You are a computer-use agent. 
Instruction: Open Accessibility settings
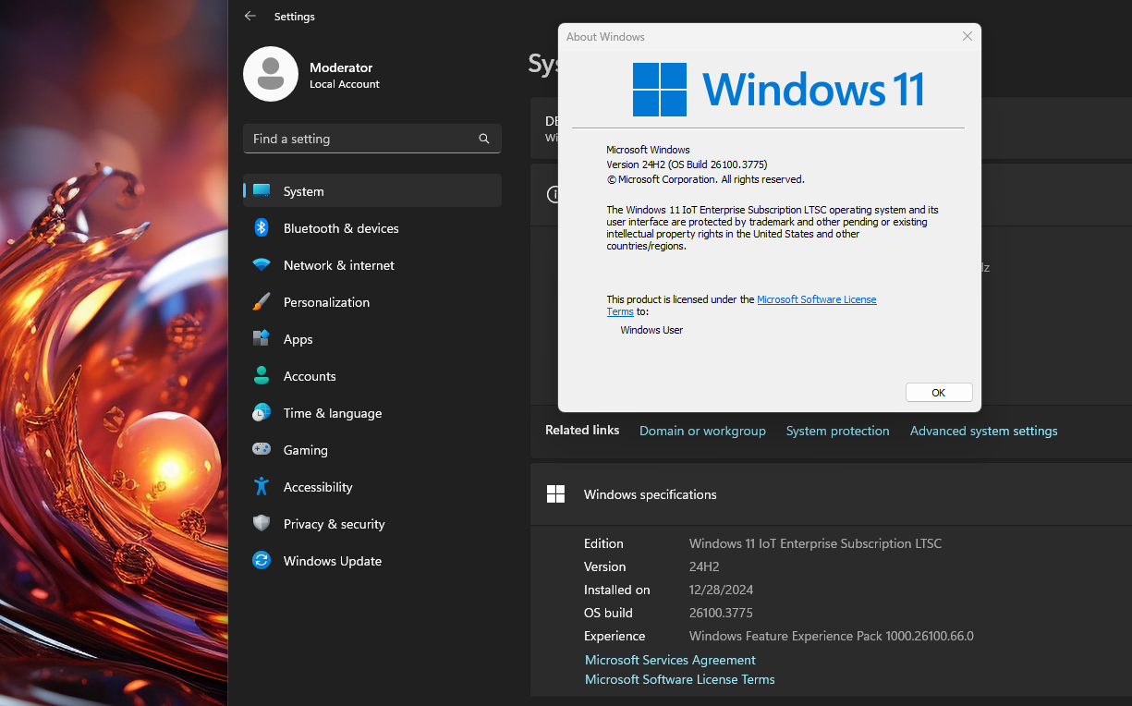[372, 487]
